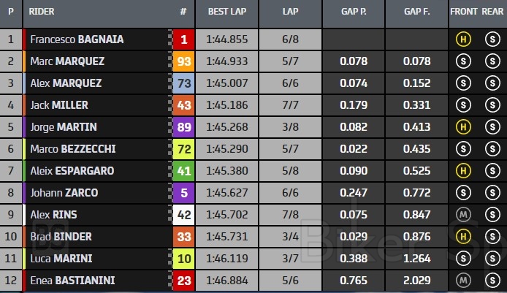Image resolution: width=507 pixels, height=293 pixels.
Task: Click Brad Binder's front hard tyre icon
Action: [462, 237]
